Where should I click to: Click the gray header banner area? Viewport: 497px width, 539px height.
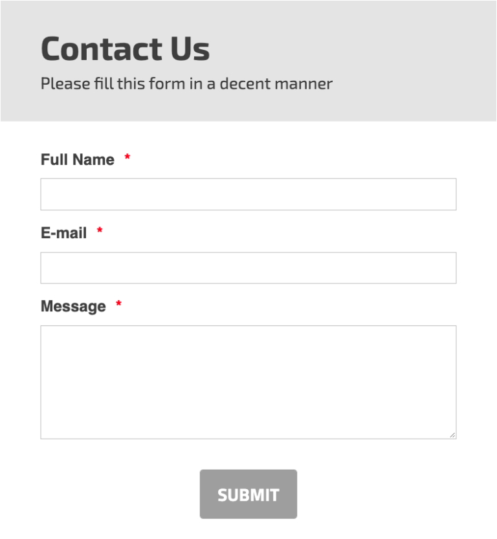[x=388, y=65]
